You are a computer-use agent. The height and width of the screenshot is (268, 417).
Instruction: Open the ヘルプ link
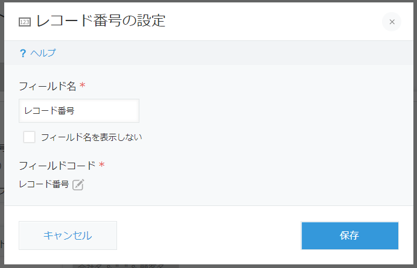(43, 53)
